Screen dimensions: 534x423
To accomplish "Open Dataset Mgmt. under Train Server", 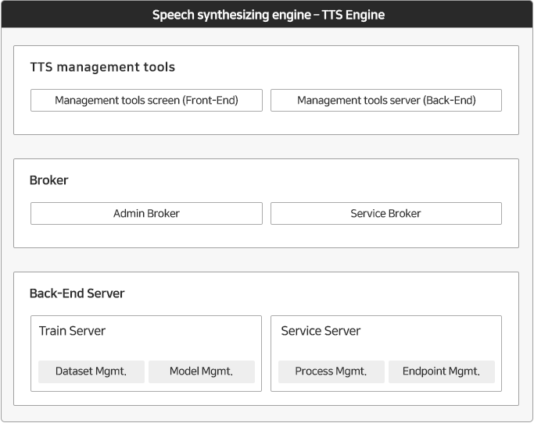I will pyautogui.click(x=91, y=371).
